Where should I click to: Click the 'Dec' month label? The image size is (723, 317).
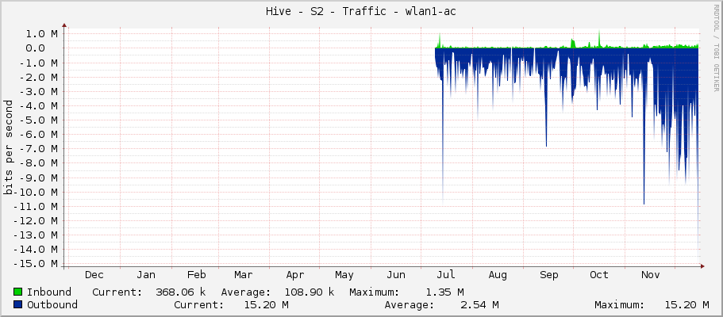coord(94,275)
